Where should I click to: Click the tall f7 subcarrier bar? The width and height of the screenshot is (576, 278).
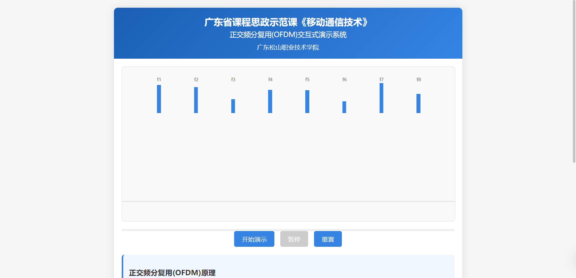[x=382, y=98]
